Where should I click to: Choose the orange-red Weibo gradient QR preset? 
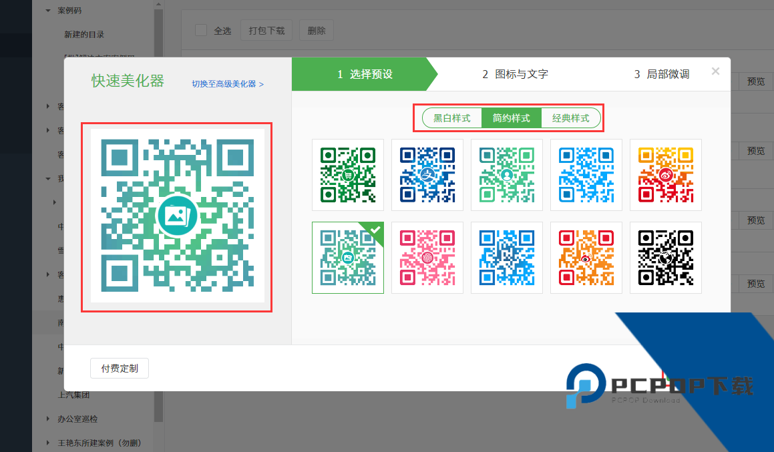tap(666, 175)
